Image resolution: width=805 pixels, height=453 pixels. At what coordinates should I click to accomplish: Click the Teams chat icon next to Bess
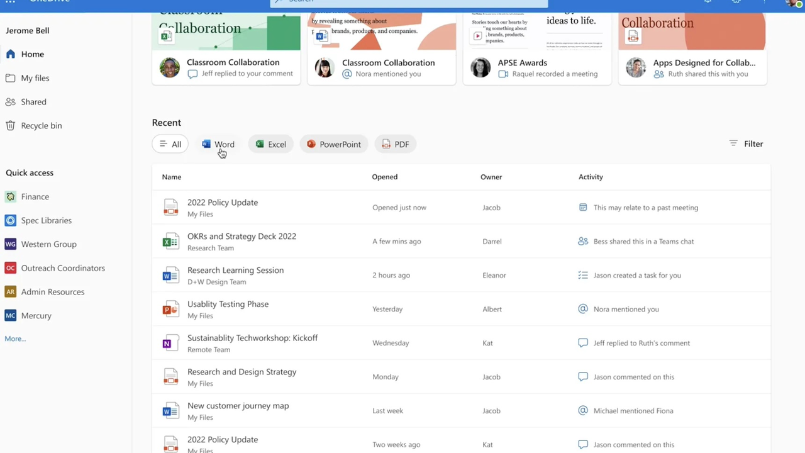coord(582,241)
